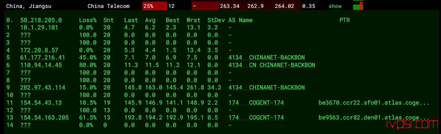Click PTR be3670.ccr22.sfo01.atlas.coge...
The height and width of the screenshot is (134, 441).
point(374,103)
